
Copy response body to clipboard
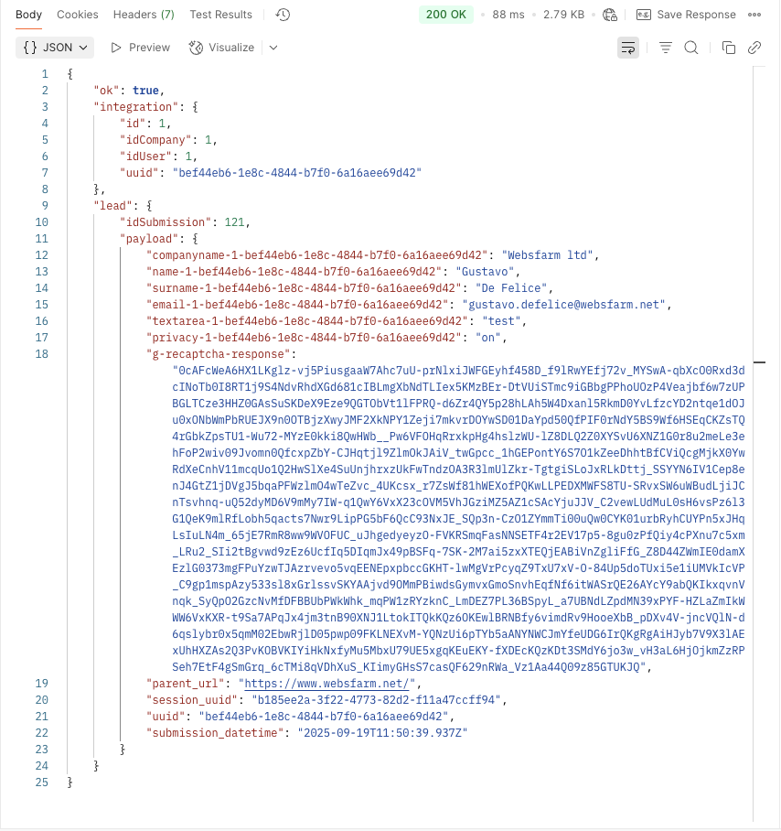point(729,48)
